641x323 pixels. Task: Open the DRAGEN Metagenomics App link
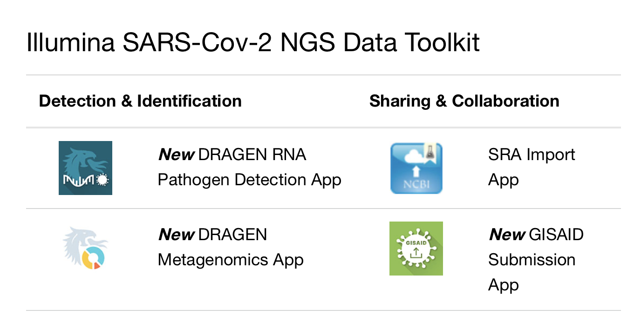[x=231, y=247]
